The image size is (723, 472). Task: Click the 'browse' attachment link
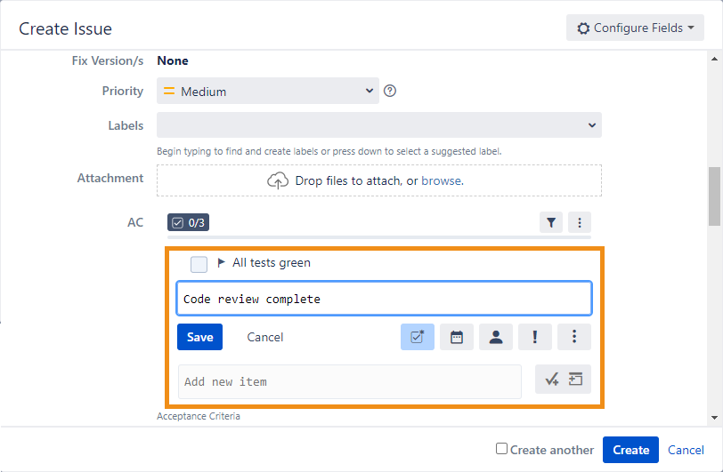(x=441, y=180)
